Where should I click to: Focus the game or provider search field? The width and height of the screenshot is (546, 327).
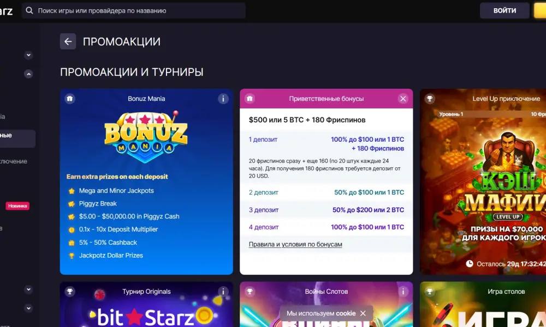click(134, 11)
